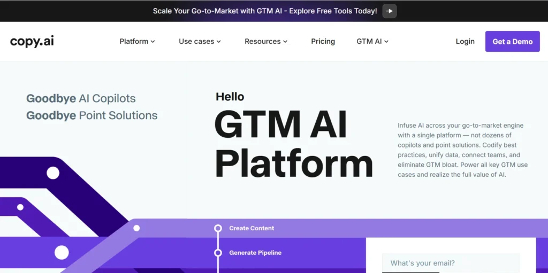Click the banner text about GTM AI free tools

(x=265, y=11)
